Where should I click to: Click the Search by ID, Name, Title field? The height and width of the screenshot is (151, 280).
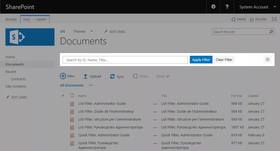tap(125, 60)
